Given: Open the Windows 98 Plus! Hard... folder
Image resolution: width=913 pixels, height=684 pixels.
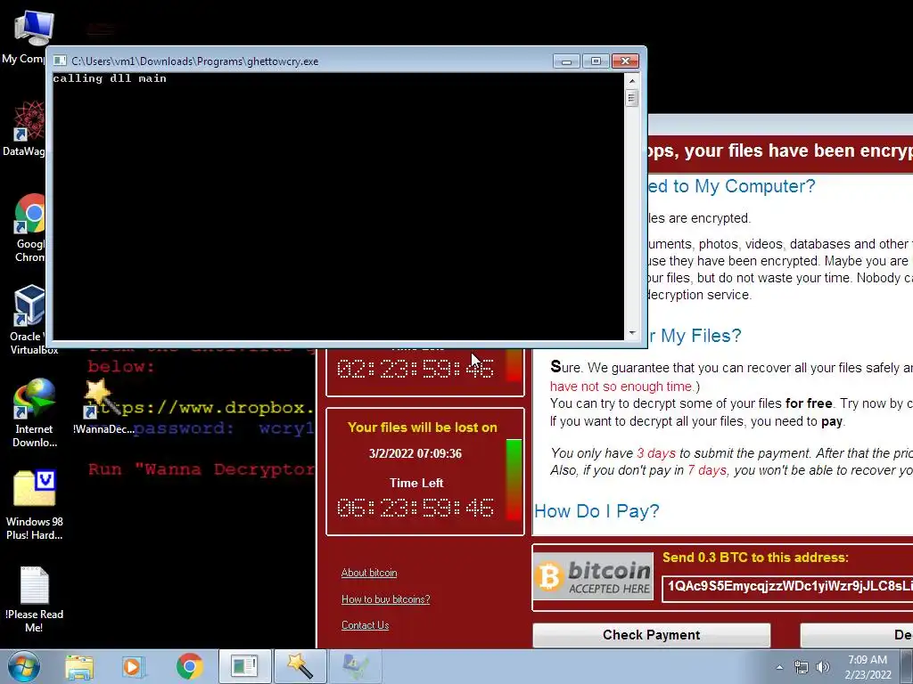Looking at the screenshot, I should 34,505.
